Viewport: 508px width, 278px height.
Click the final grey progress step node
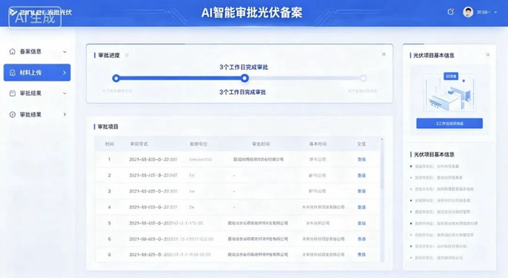[x=363, y=78]
